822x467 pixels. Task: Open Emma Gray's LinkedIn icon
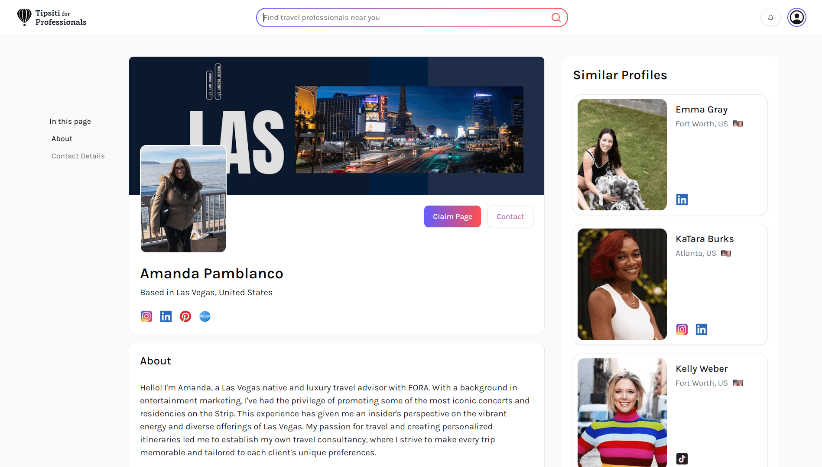tap(682, 200)
